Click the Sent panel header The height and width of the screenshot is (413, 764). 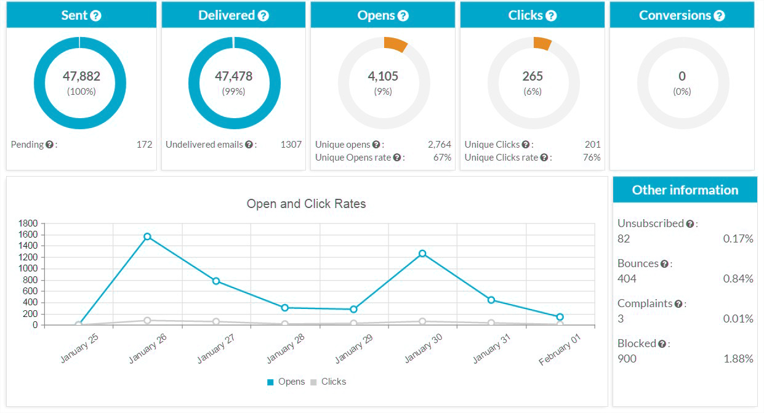(81, 15)
